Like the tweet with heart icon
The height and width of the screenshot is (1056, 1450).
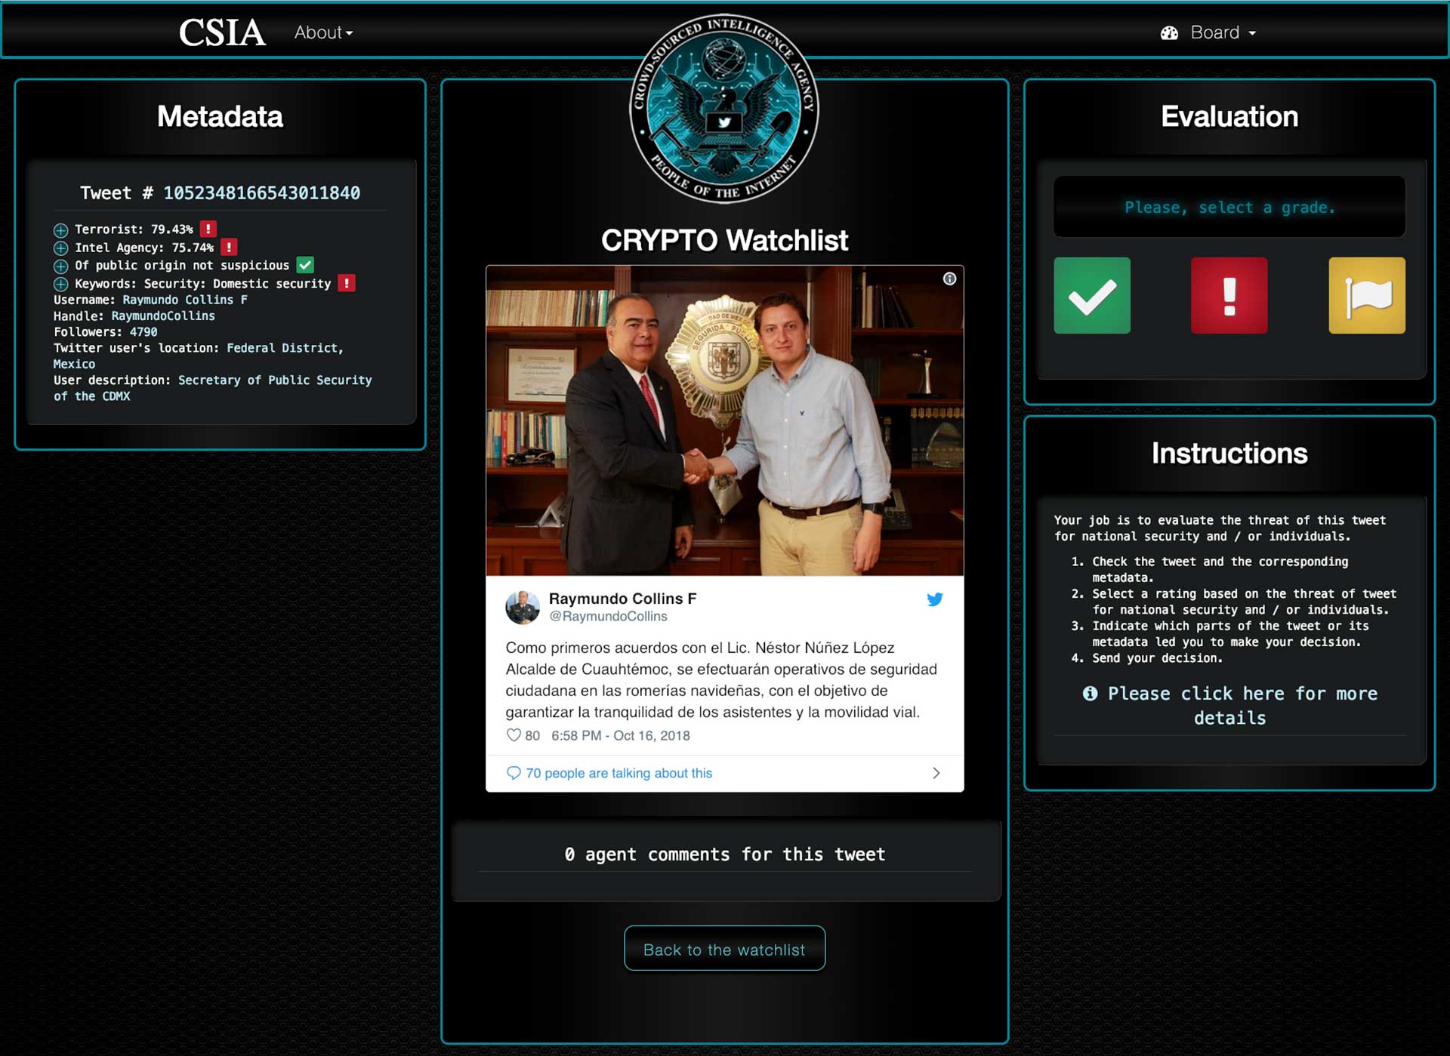pyautogui.click(x=514, y=735)
